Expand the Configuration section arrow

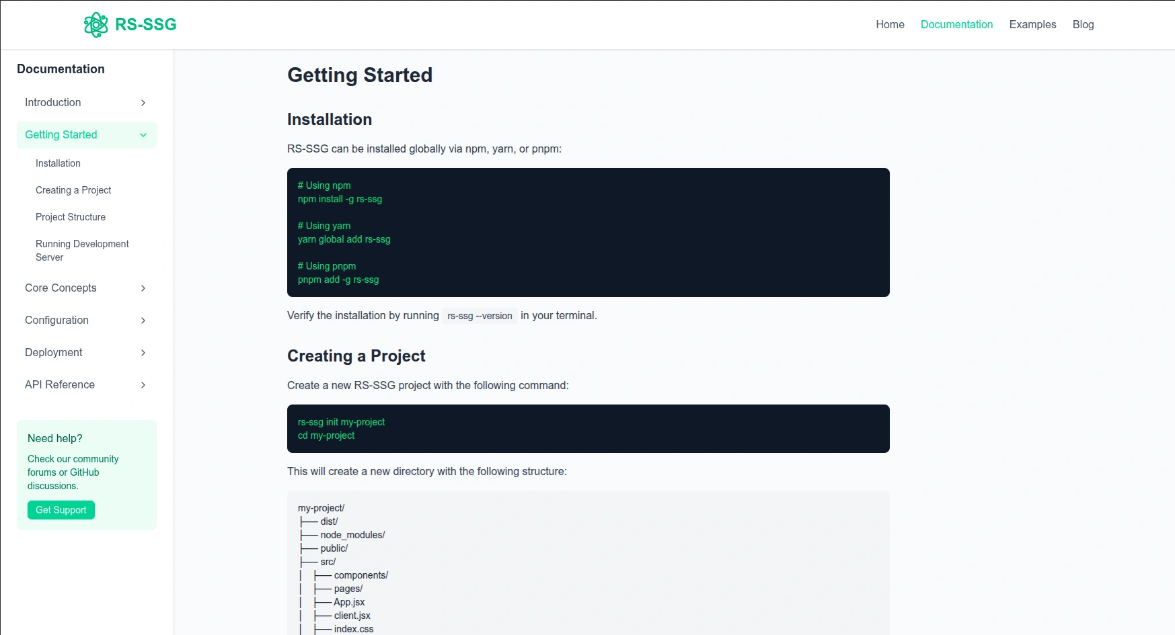(143, 321)
